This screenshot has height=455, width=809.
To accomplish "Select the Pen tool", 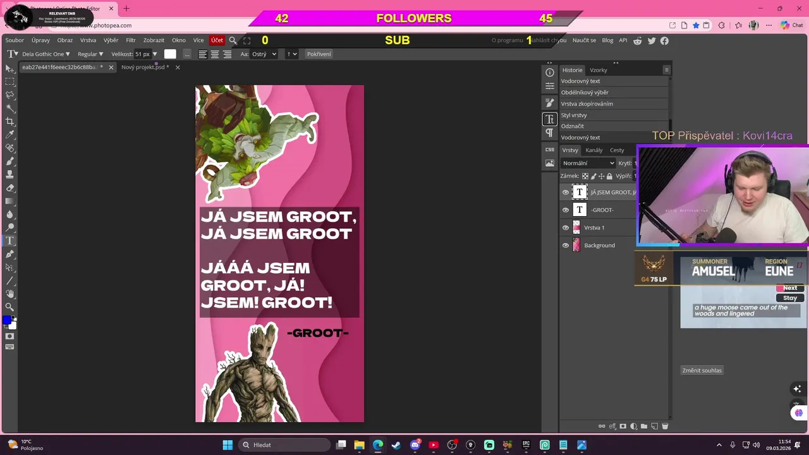I will 9,254.
